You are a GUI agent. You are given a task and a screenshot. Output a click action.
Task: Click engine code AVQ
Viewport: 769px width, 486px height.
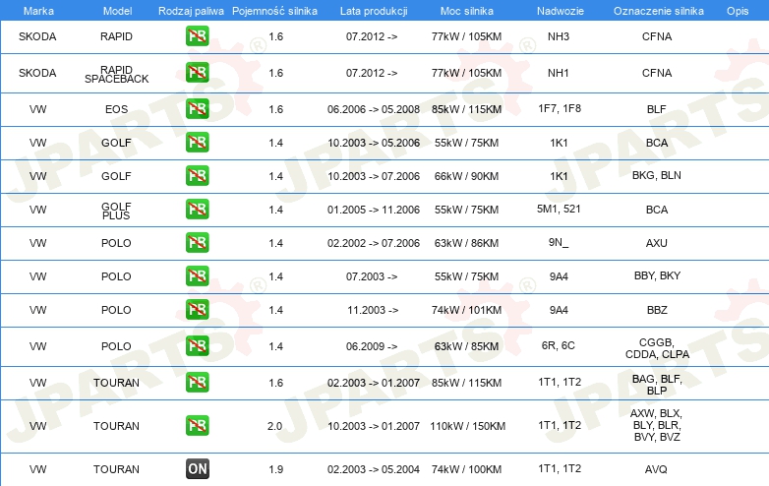pyautogui.click(x=656, y=469)
